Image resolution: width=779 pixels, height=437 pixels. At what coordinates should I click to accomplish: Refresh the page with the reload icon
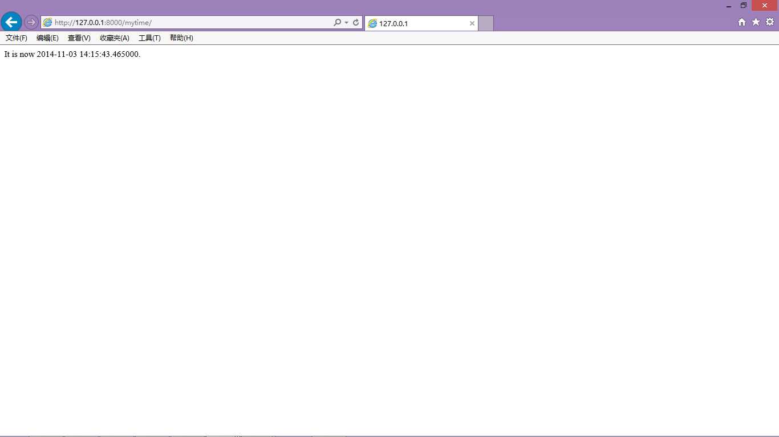356,23
